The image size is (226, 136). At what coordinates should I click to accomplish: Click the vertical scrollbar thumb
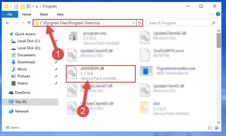click(x=219, y=40)
